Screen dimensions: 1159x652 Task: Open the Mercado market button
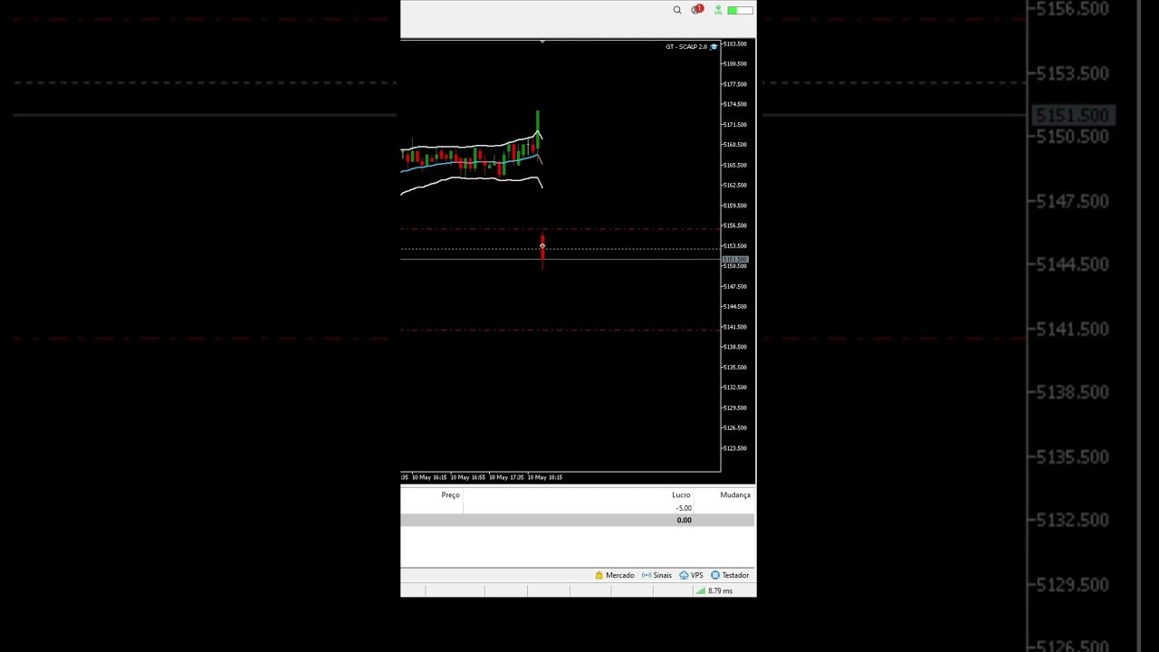[x=615, y=575]
